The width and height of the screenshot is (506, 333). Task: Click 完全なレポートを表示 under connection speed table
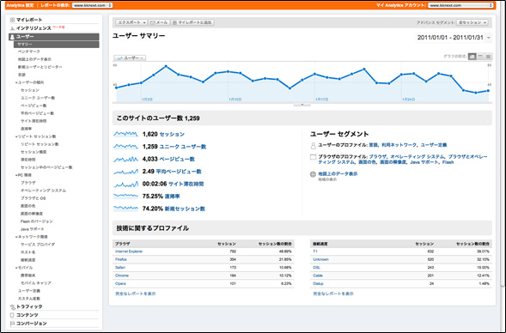point(333,294)
